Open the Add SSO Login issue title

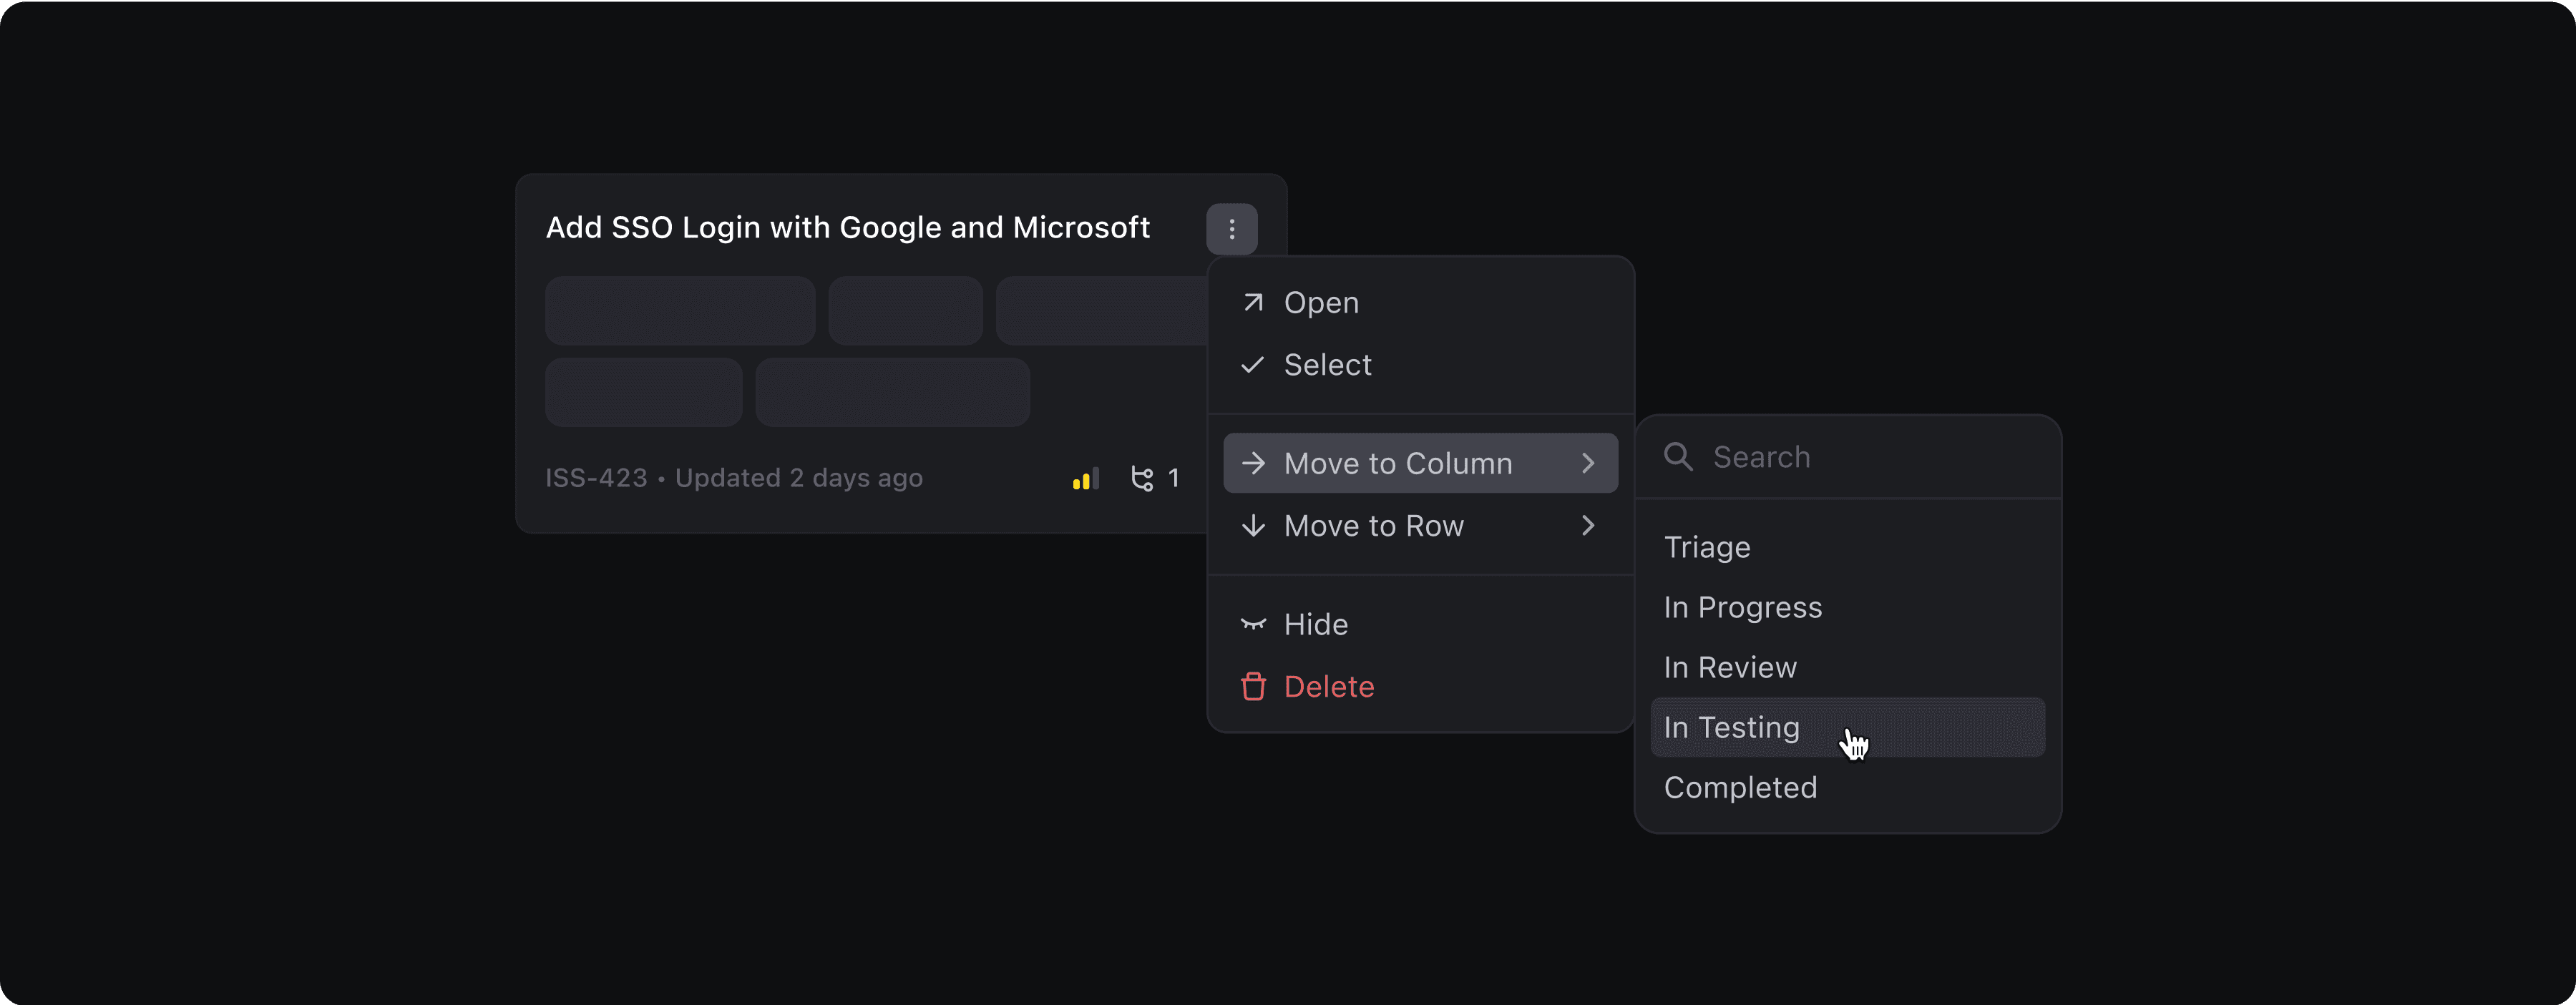pyautogui.click(x=847, y=227)
